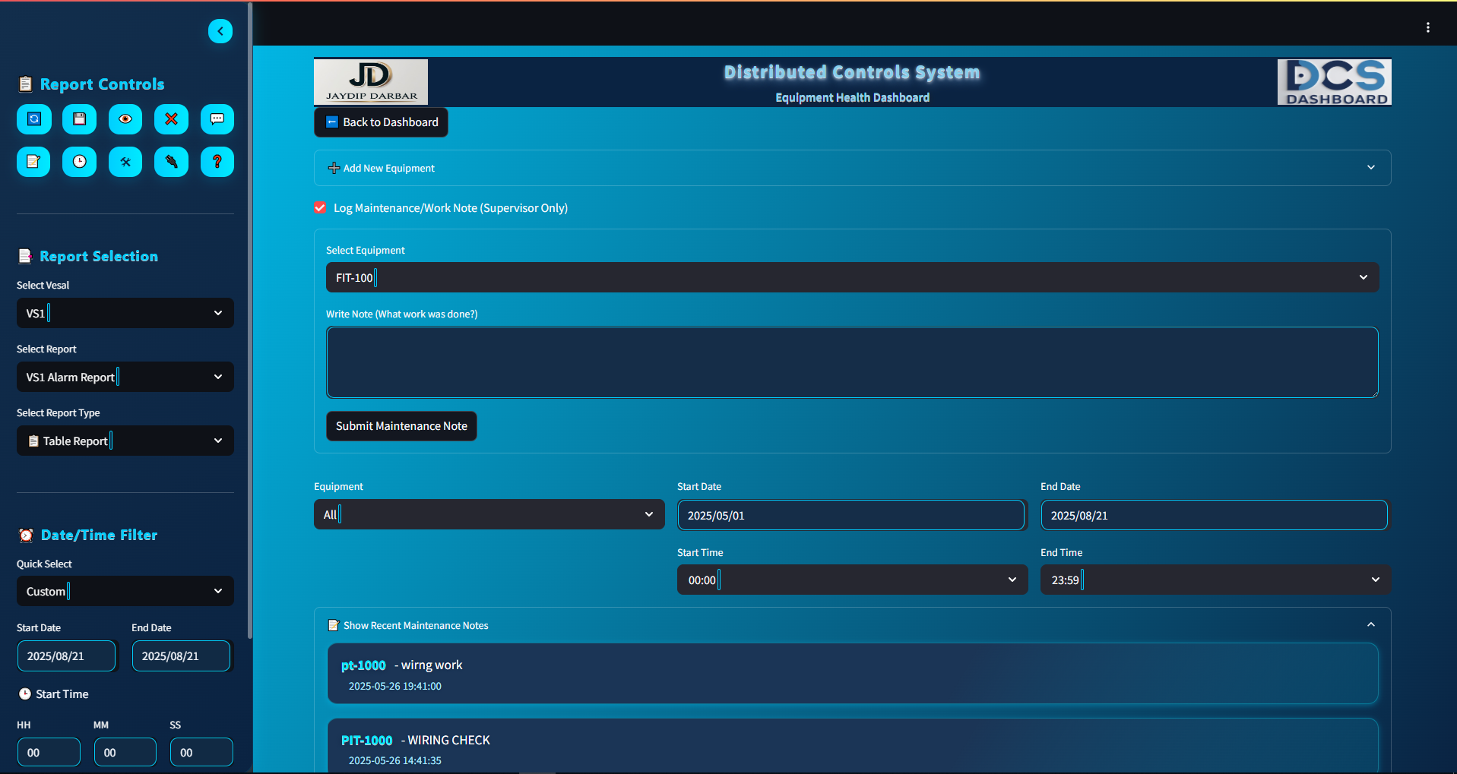The height and width of the screenshot is (774, 1457).
Task: Click the clock icon in Report Controls
Action: [x=80, y=162]
